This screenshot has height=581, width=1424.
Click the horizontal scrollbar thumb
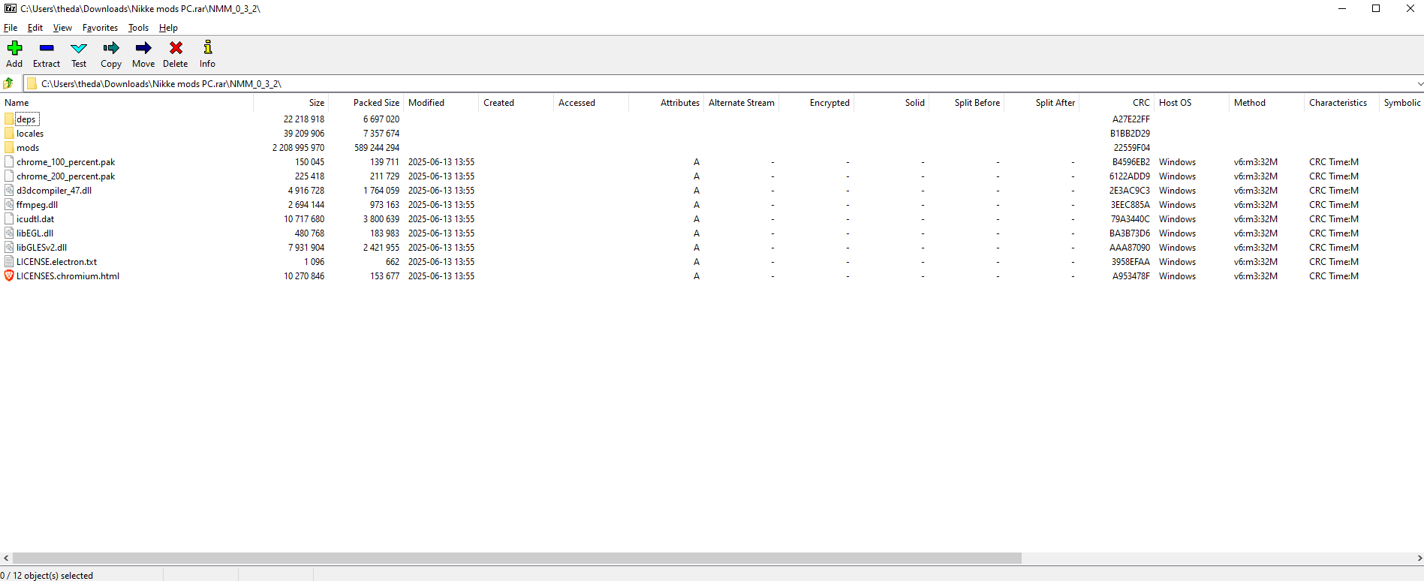click(517, 558)
